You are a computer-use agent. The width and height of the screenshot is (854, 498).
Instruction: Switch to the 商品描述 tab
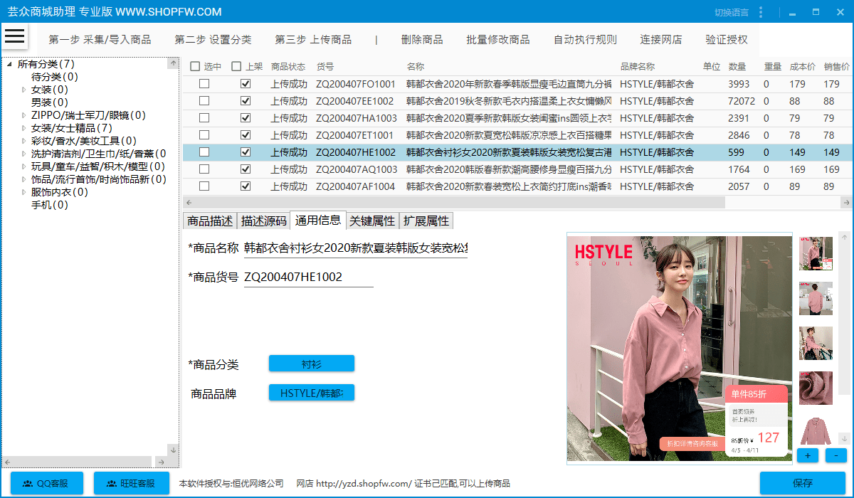click(x=210, y=221)
